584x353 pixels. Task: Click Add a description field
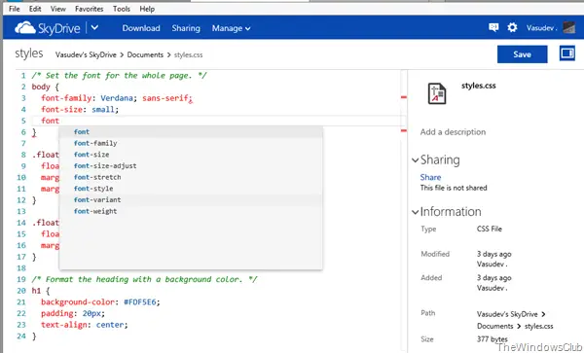453,132
